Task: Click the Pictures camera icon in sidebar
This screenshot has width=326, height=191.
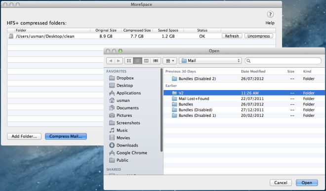Action: pyautogui.click(x=112, y=115)
